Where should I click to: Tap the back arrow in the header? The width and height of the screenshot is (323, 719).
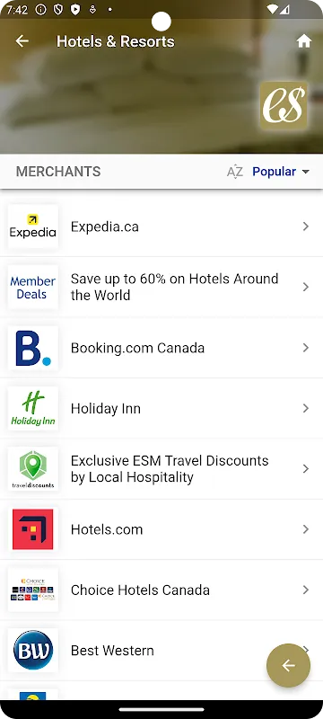[x=22, y=41]
